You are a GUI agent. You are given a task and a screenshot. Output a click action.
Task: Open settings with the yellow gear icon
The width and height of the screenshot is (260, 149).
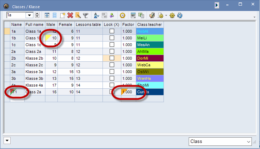pyautogui.click(x=172, y=15)
